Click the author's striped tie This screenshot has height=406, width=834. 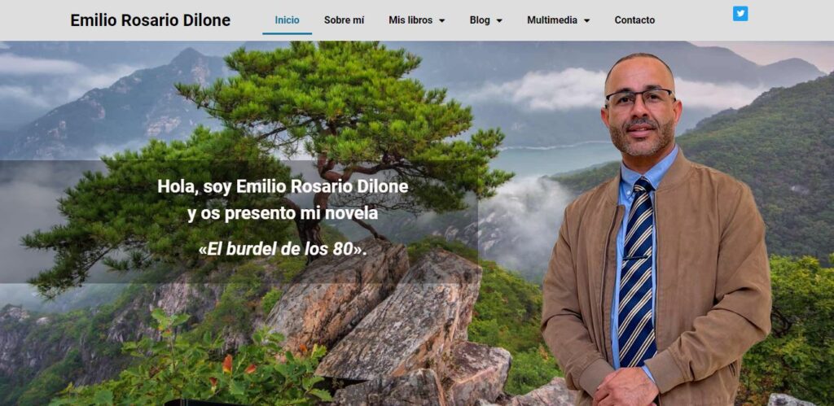636,273
